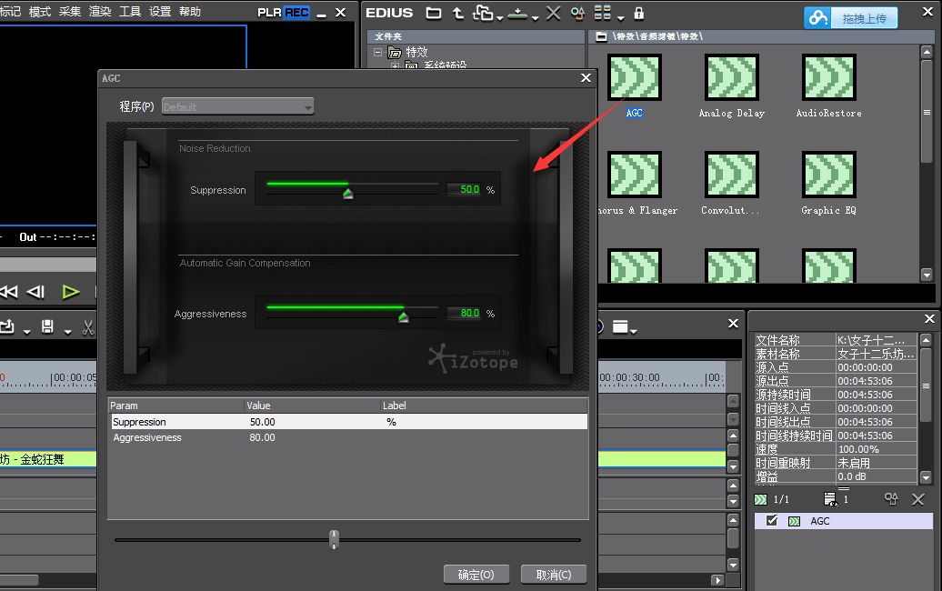Image resolution: width=942 pixels, height=591 pixels.
Task: Click the 金蛇狂舞 audio clip on timeline
Action: pos(48,459)
